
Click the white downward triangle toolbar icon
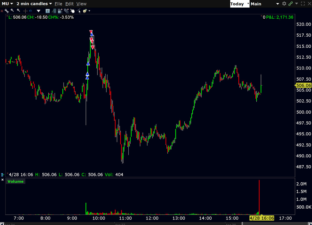click(39, 11)
